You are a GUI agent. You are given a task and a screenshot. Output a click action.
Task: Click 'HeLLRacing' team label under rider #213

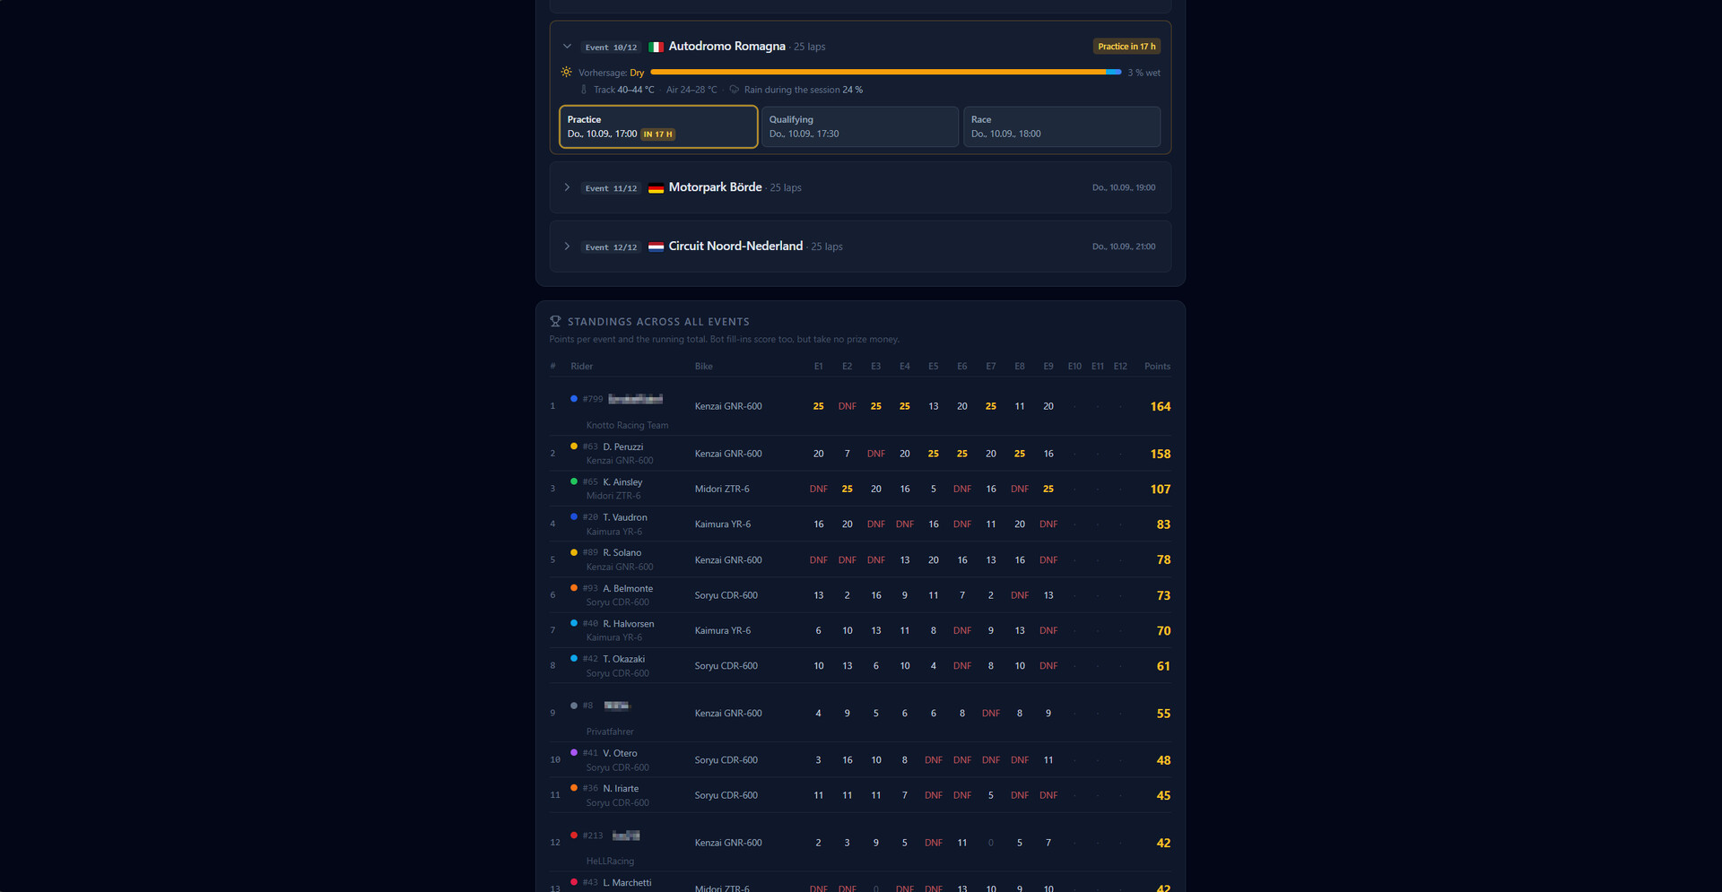pyautogui.click(x=610, y=861)
